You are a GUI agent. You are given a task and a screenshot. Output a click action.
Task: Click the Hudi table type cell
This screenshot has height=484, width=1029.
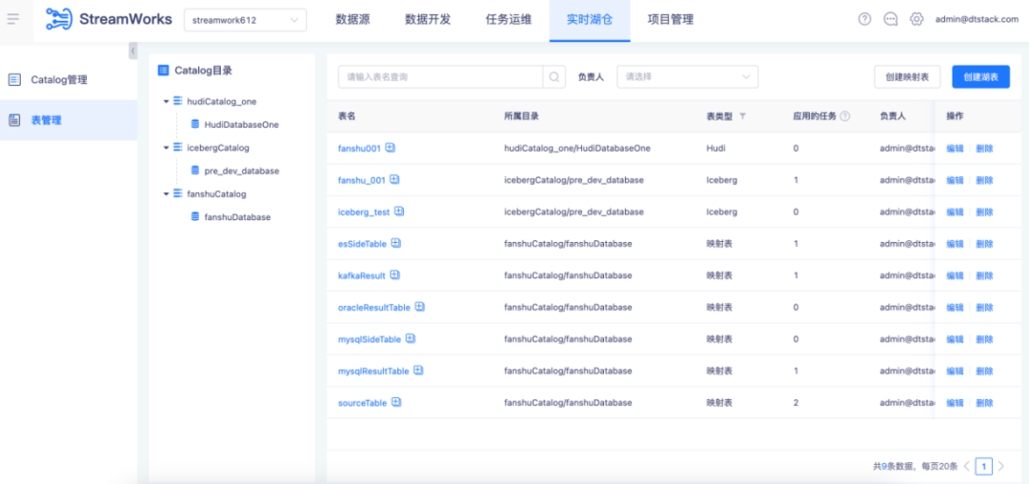tap(716, 149)
